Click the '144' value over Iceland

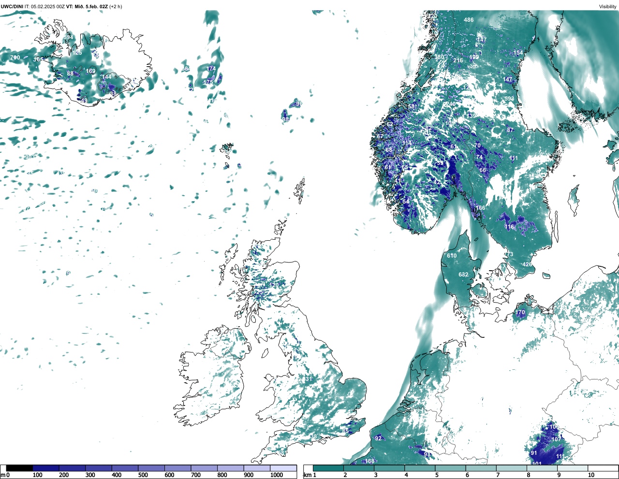(x=106, y=77)
